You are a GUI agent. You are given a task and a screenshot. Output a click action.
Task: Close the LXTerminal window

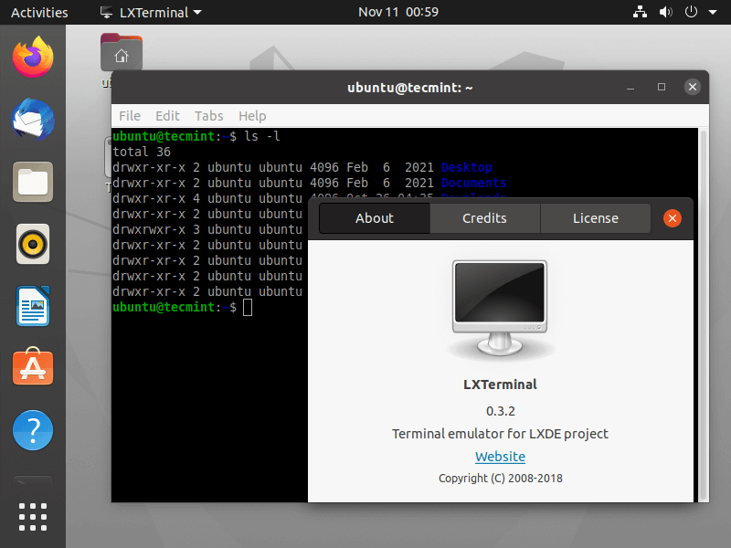pos(693,87)
